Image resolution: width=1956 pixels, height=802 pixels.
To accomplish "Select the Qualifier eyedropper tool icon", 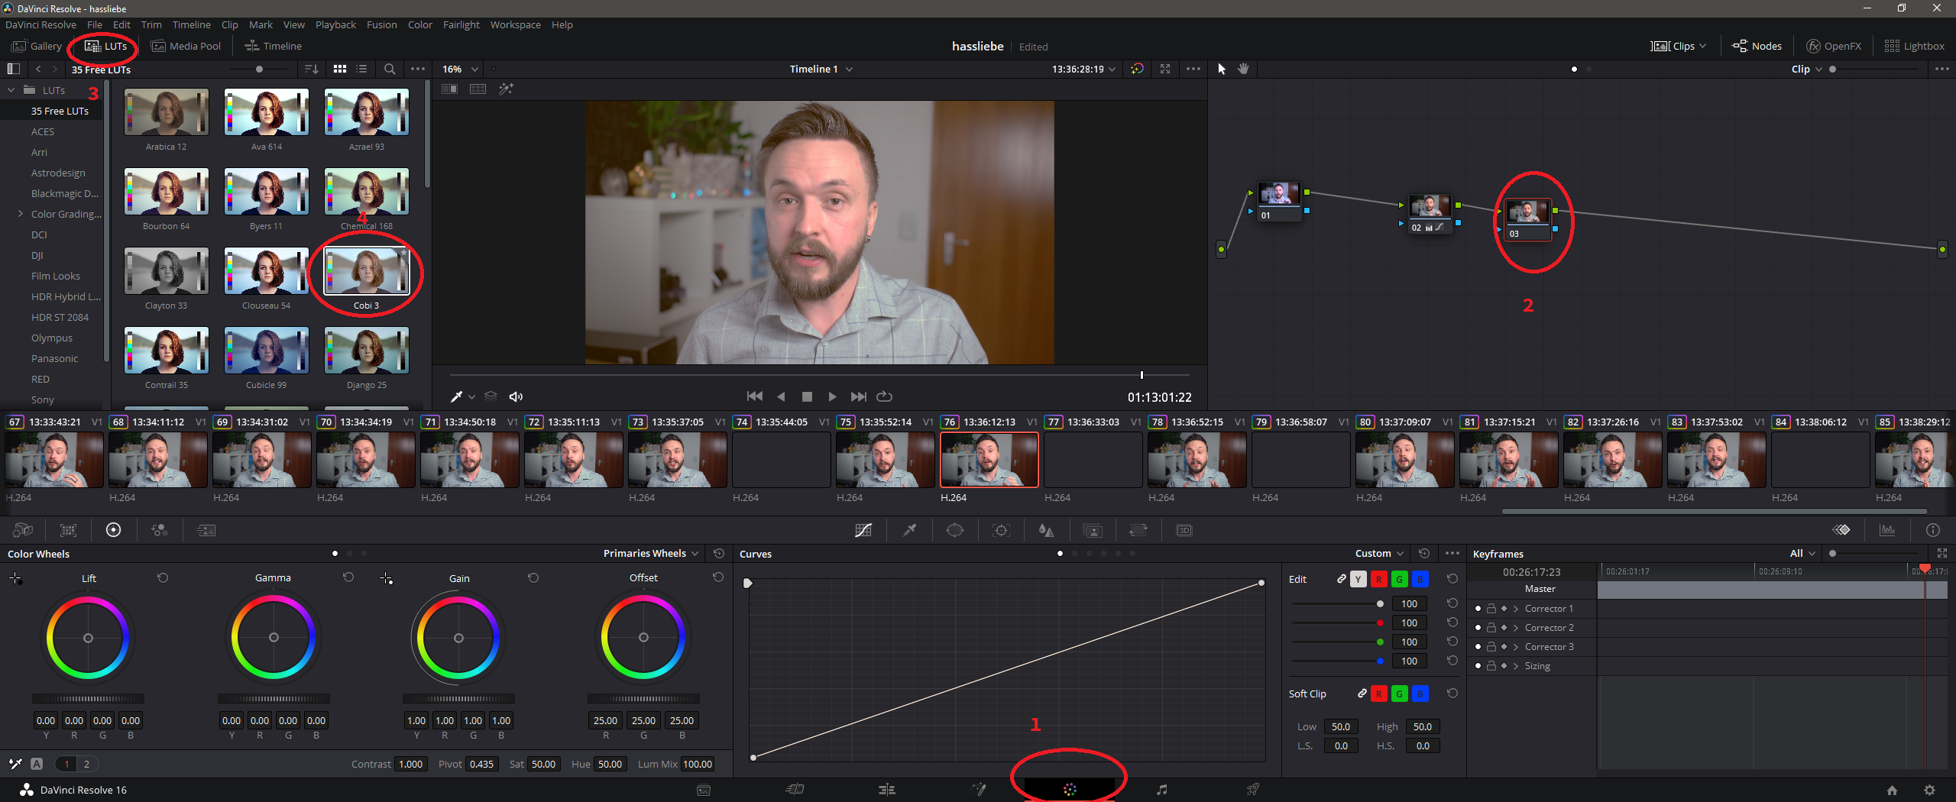I will pos(909,530).
